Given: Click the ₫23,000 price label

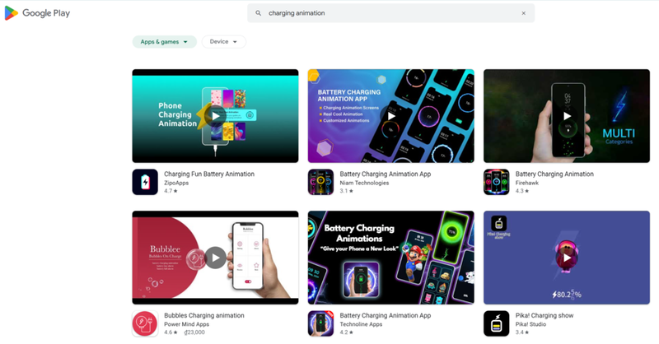Looking at the screenshot, I should (x=194, y=332).
